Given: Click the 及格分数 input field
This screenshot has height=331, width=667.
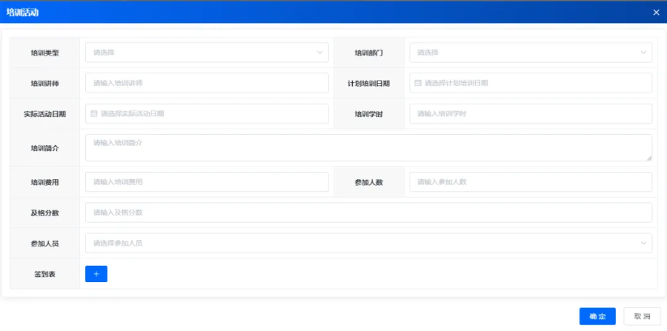Looking at the screenshot, I should click(368, 213).
